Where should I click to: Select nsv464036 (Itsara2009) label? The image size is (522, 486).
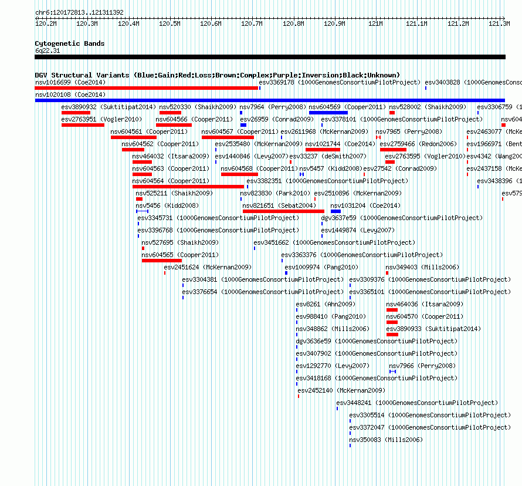(425, 304)
